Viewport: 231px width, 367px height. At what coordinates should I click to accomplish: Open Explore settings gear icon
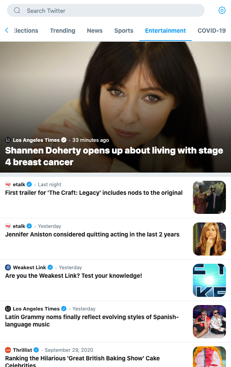tap(222, 10)
